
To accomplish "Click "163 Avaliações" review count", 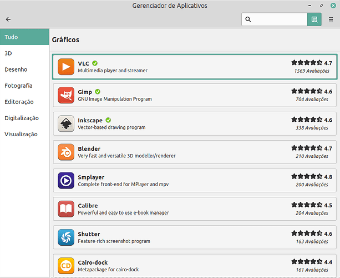I will tap(312, 241).
